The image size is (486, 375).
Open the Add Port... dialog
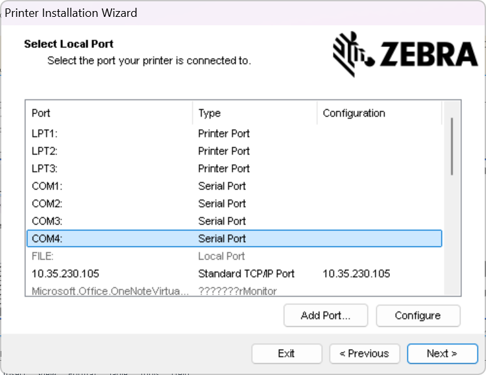tap(326, 316)
